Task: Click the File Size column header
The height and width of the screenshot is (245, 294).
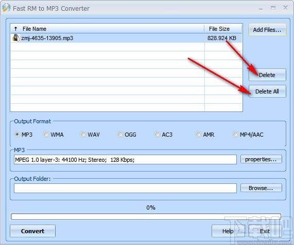Action: pos(223,29)
